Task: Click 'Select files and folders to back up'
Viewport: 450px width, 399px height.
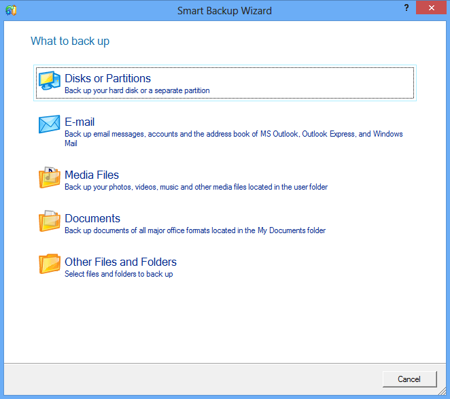Action: click(x=118, y=274)
